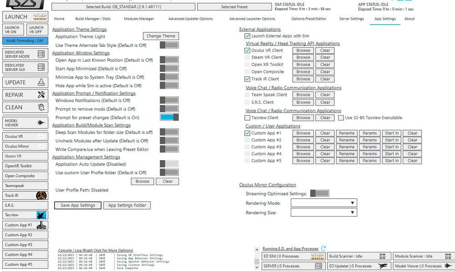Click the Build Scanner idle indicator icon
Screen dimensions: 455x272
(383, 256)
